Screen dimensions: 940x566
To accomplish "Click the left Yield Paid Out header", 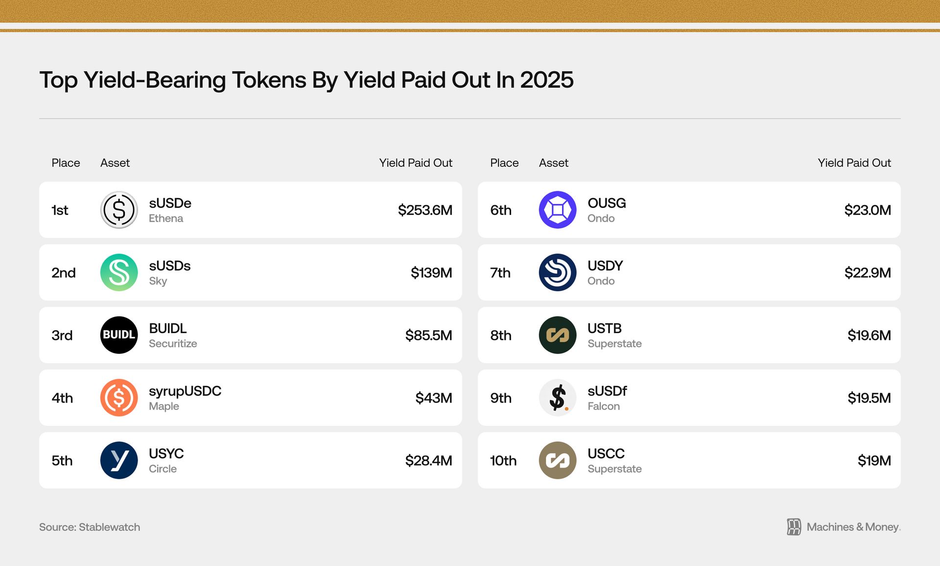I will click(x=416, y=163).
